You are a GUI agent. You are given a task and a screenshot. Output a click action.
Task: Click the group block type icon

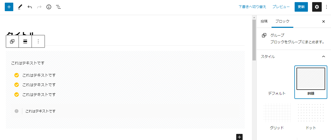pyautogui.click(x=12, y=41)
